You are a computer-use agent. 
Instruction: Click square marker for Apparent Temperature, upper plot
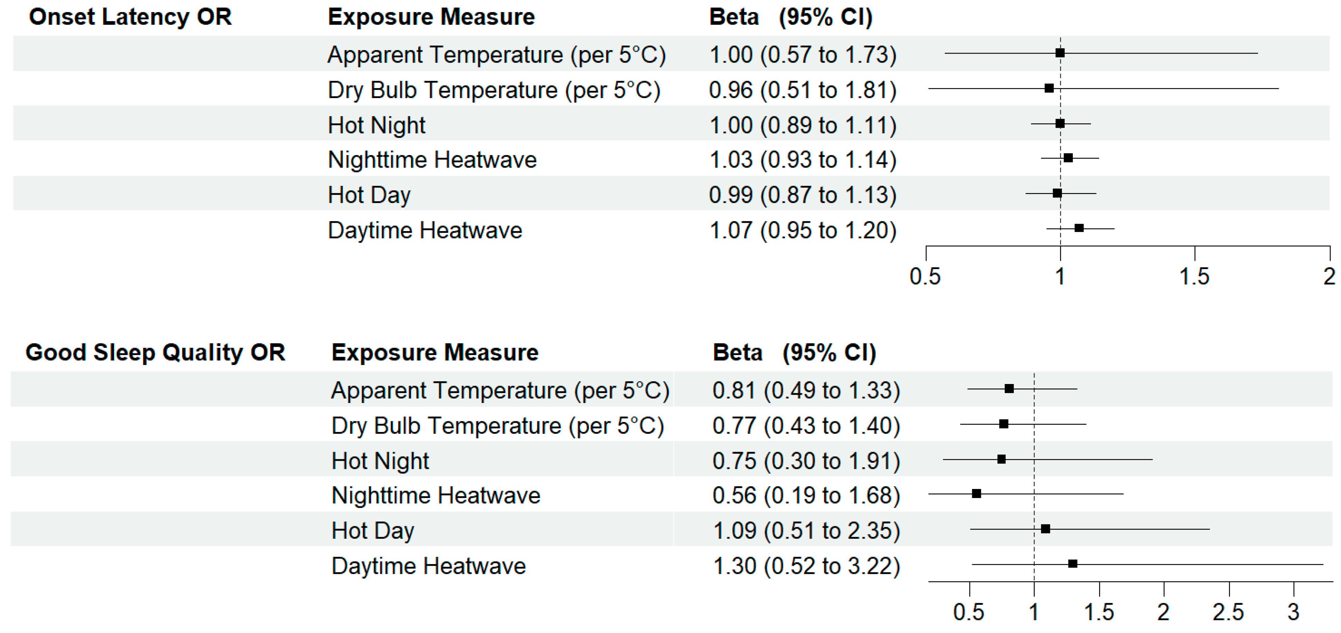pyautogui.click(x=1060, y=52)
